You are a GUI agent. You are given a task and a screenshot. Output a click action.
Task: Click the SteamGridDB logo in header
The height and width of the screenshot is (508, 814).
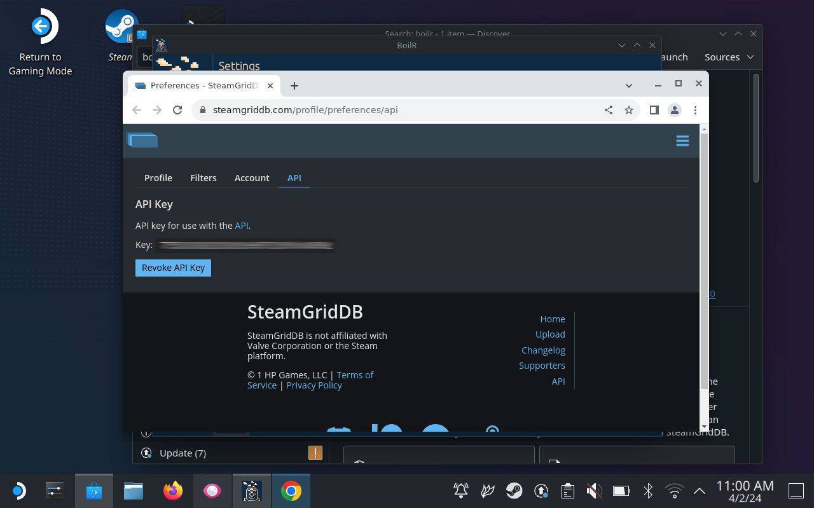(142, 141)
